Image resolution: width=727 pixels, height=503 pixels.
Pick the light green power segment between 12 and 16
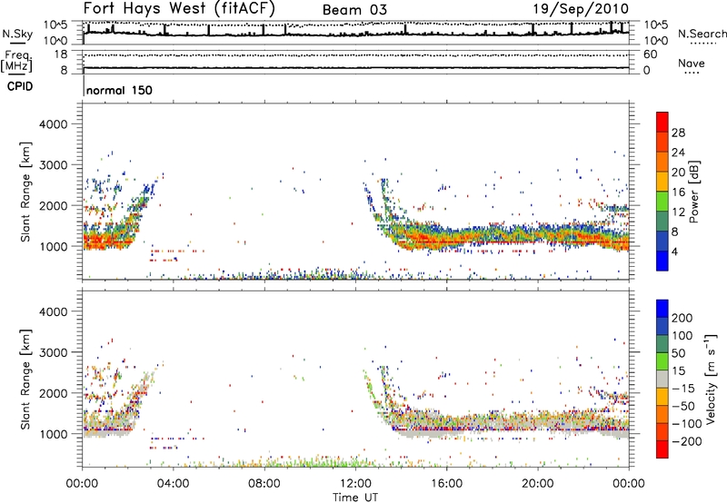tap(662, 202)
